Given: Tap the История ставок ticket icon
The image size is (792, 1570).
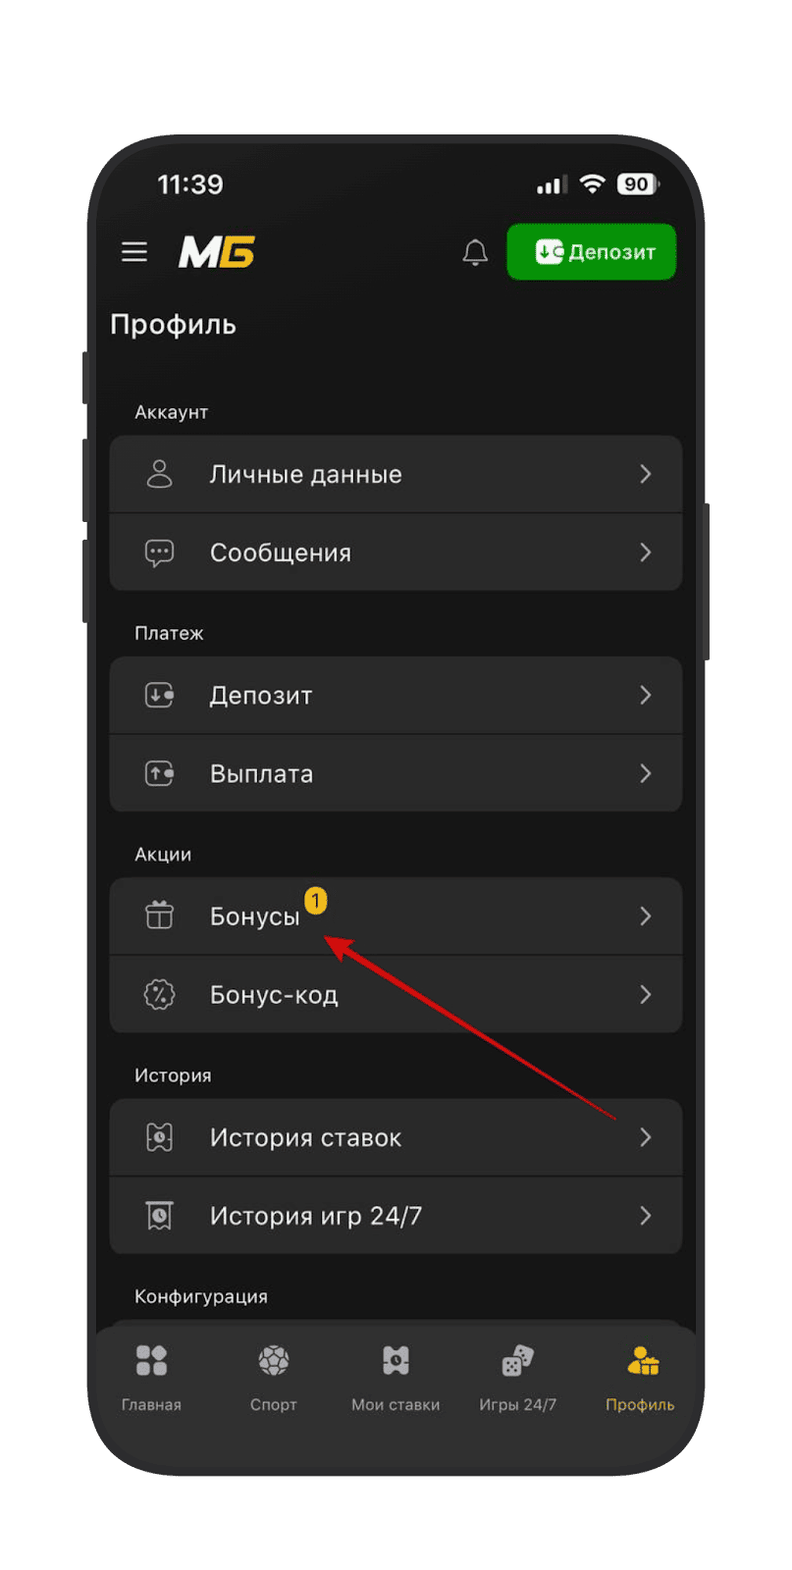Looking at the screenshot, I should [159, 1137].
